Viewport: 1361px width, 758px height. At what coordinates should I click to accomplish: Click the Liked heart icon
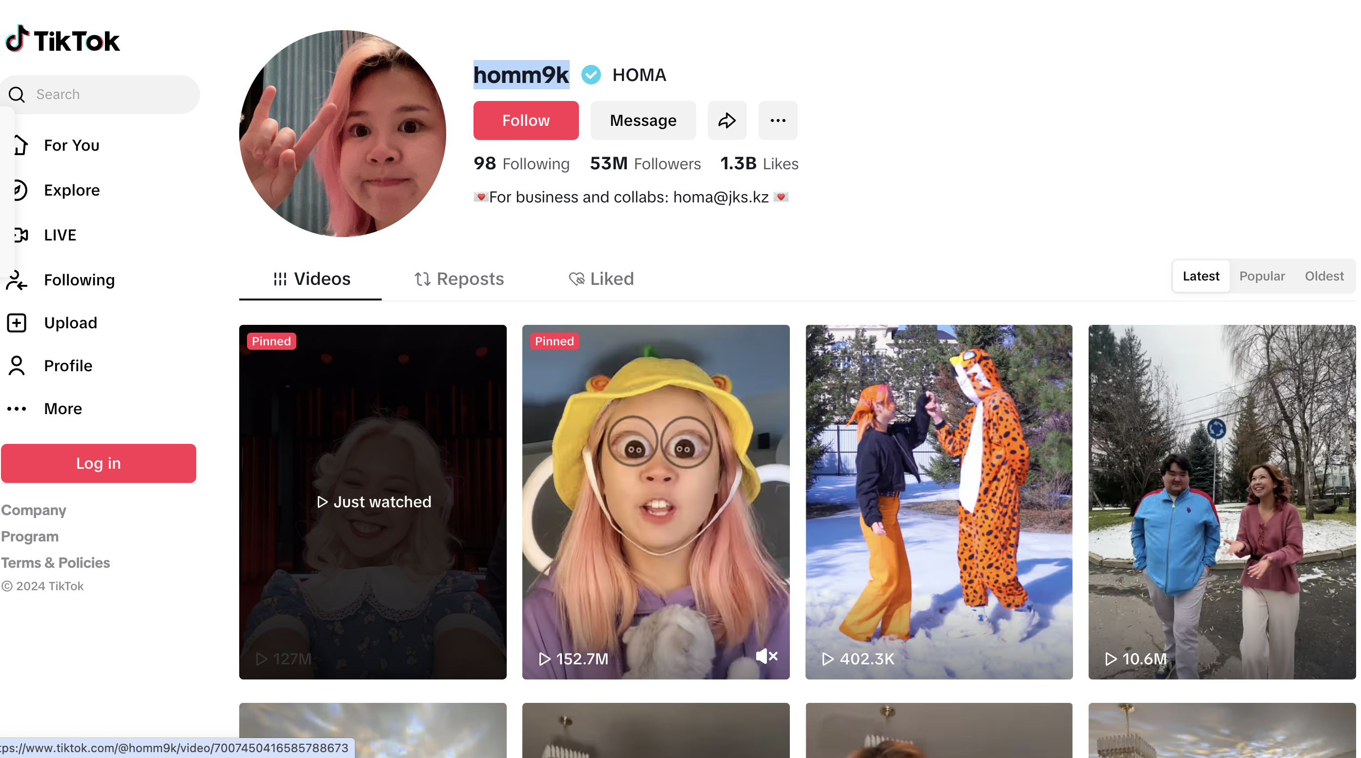click(577, 279)
